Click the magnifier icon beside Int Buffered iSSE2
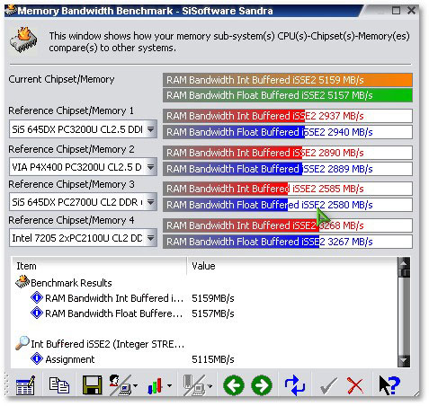Viewport: 429px width, 406px height. (x=22, y=343)
